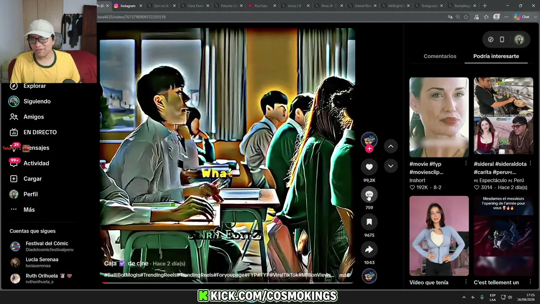Open the get-app phone icon

pos(502,39)
